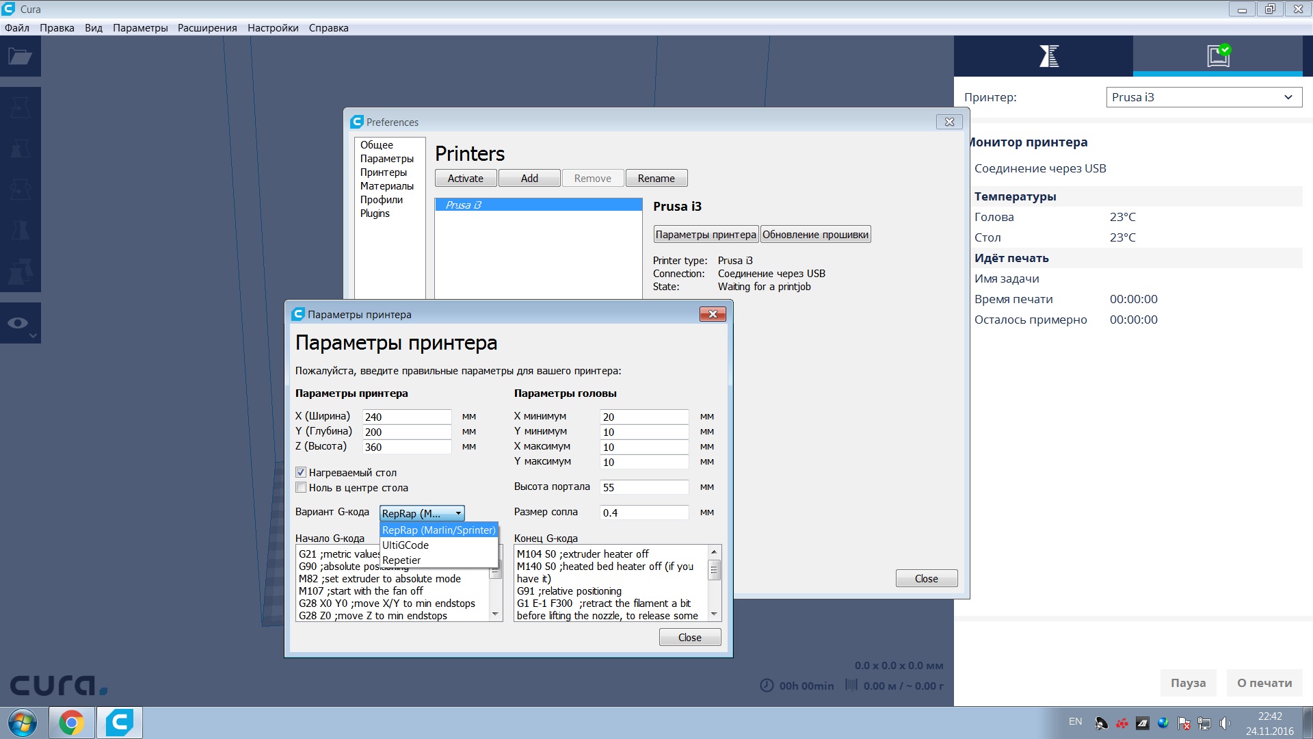The width and height of the screenshot is (1313, 739).
Task: Click the Open File folder icon
Action: (20, 57)
